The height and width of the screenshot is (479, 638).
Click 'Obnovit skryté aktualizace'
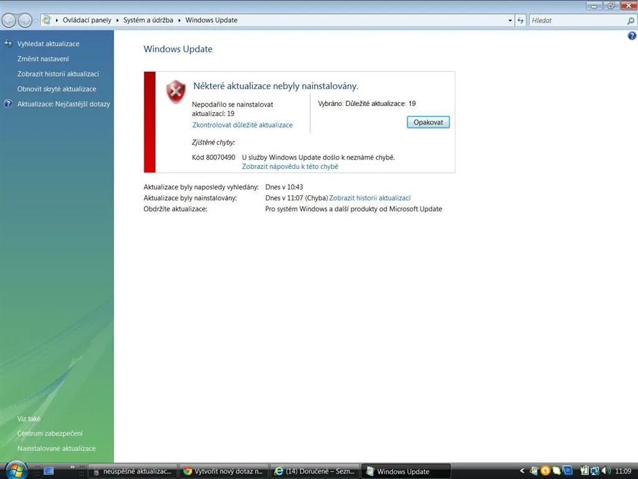[57, 89]
